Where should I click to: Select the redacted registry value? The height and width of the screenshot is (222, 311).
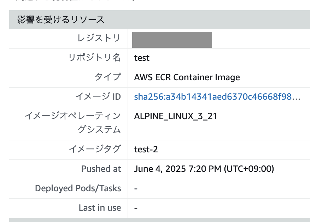click(x=172, y=40)
